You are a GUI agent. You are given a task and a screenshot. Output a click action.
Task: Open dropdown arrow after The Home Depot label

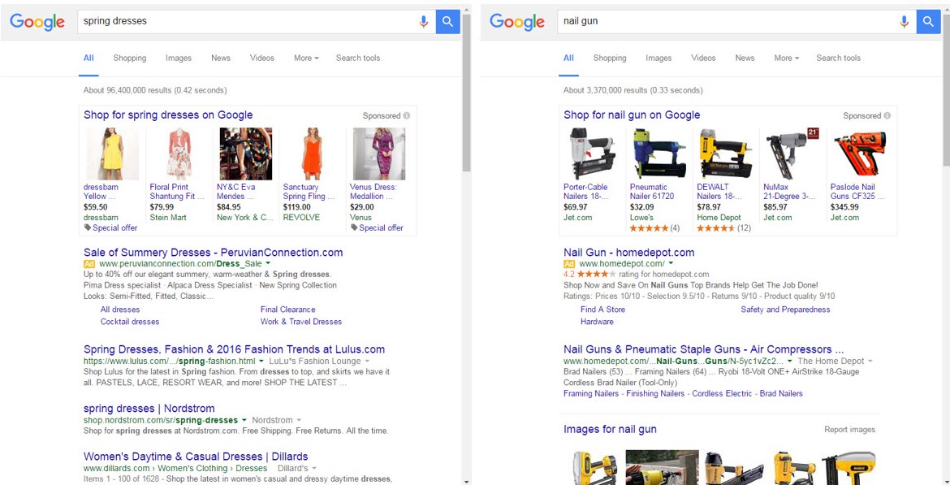tap(870, 362)
